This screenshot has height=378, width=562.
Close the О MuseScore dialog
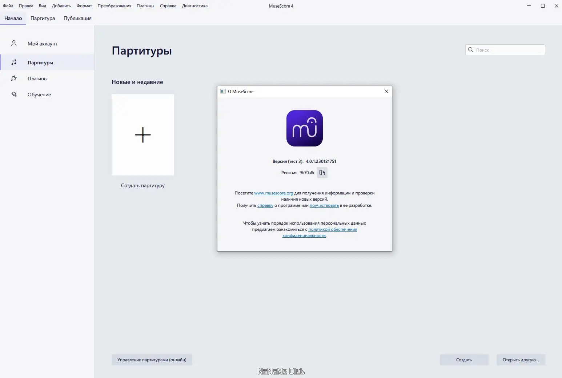tap(386, 91)
